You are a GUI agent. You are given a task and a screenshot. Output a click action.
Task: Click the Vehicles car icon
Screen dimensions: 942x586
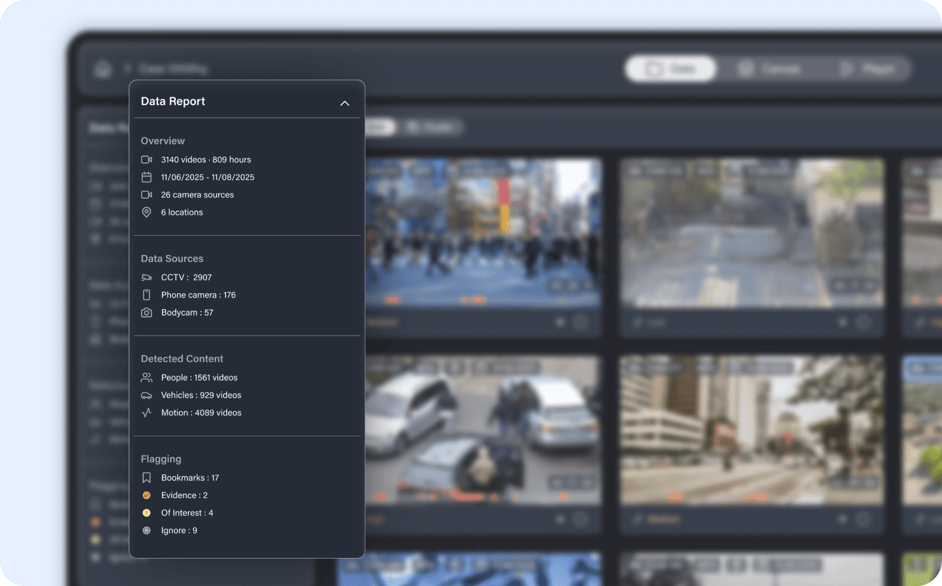pyautogui.click(x=147, y=396)
